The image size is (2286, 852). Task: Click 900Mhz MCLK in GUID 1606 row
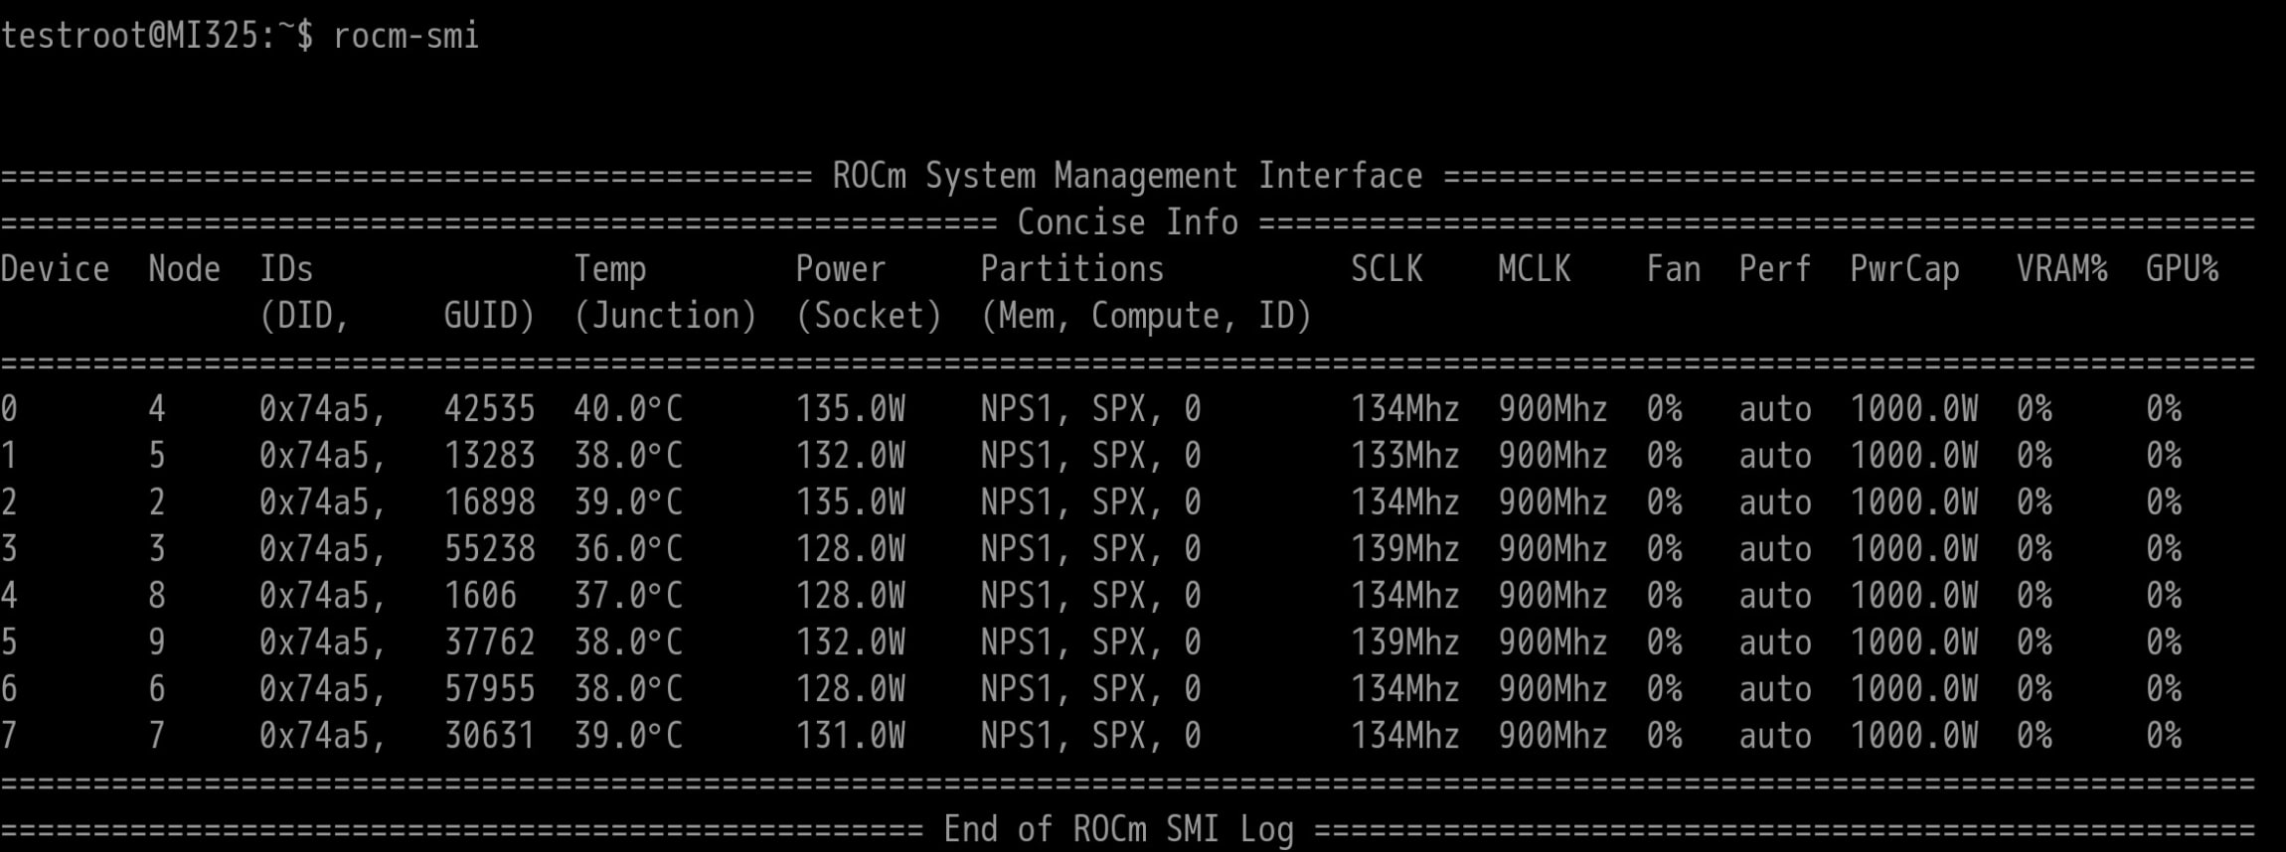pos(1552,596)
